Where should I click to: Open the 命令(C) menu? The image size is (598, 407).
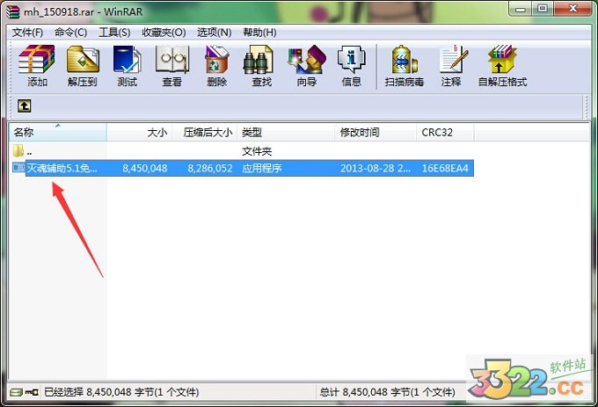(x=71, y=33)
